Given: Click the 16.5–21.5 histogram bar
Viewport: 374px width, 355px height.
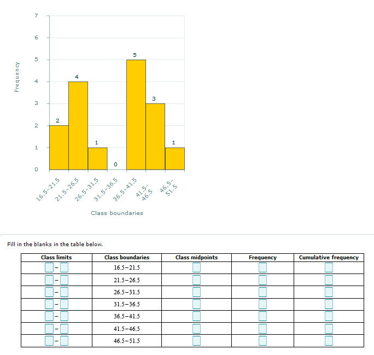Looking at the screenshot, I should 59,148.
